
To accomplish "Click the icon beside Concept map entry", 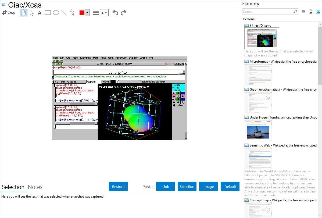I will click(246, 200).
